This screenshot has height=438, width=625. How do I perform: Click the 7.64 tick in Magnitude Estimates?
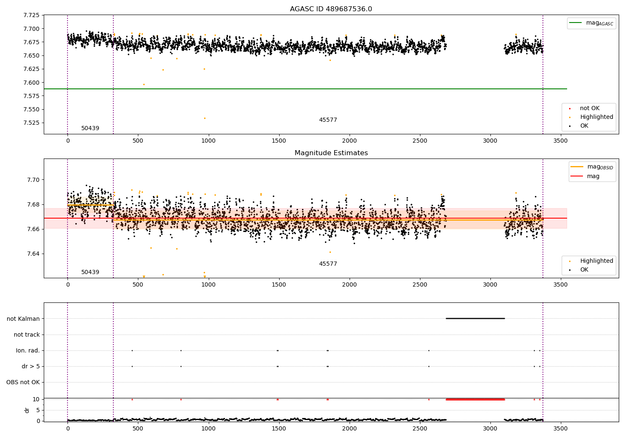[x=33, y=254]
